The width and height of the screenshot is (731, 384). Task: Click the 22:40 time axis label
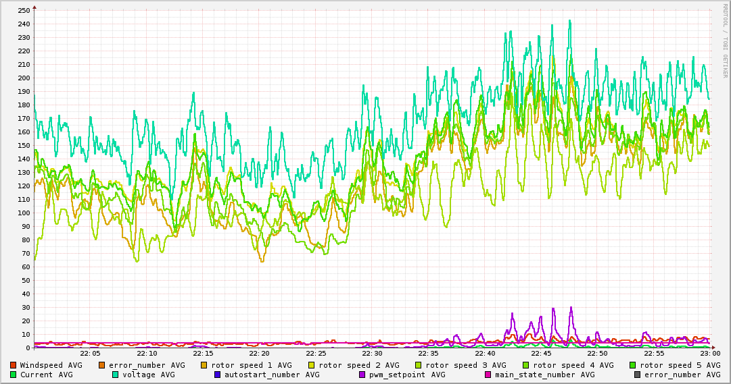486,354
